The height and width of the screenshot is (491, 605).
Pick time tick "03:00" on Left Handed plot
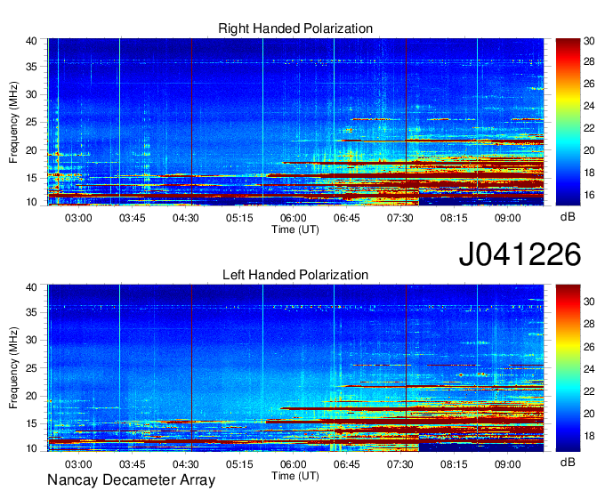click(x=78, y=464)
